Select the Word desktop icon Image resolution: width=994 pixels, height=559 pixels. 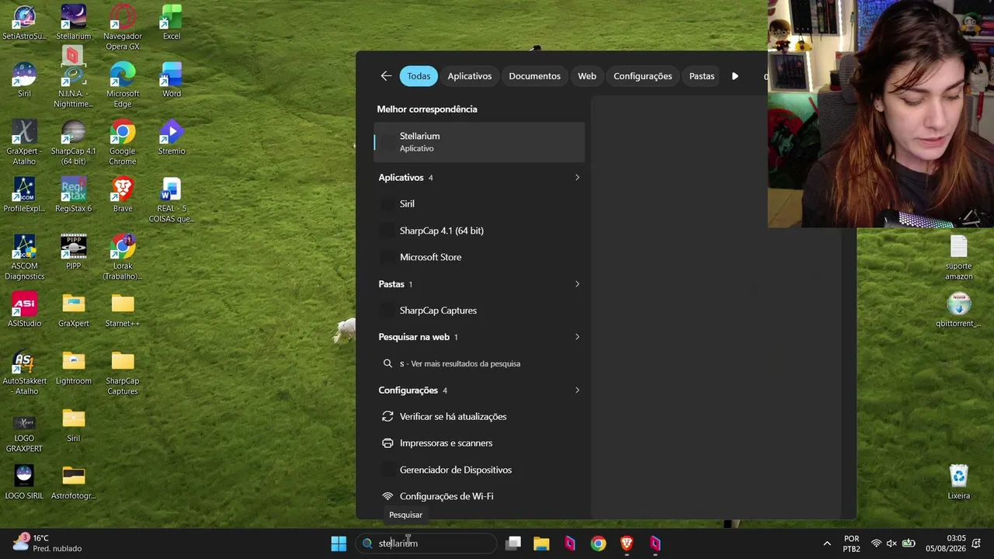pos(172,80)
